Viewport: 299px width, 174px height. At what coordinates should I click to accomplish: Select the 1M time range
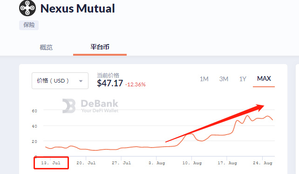204,79
